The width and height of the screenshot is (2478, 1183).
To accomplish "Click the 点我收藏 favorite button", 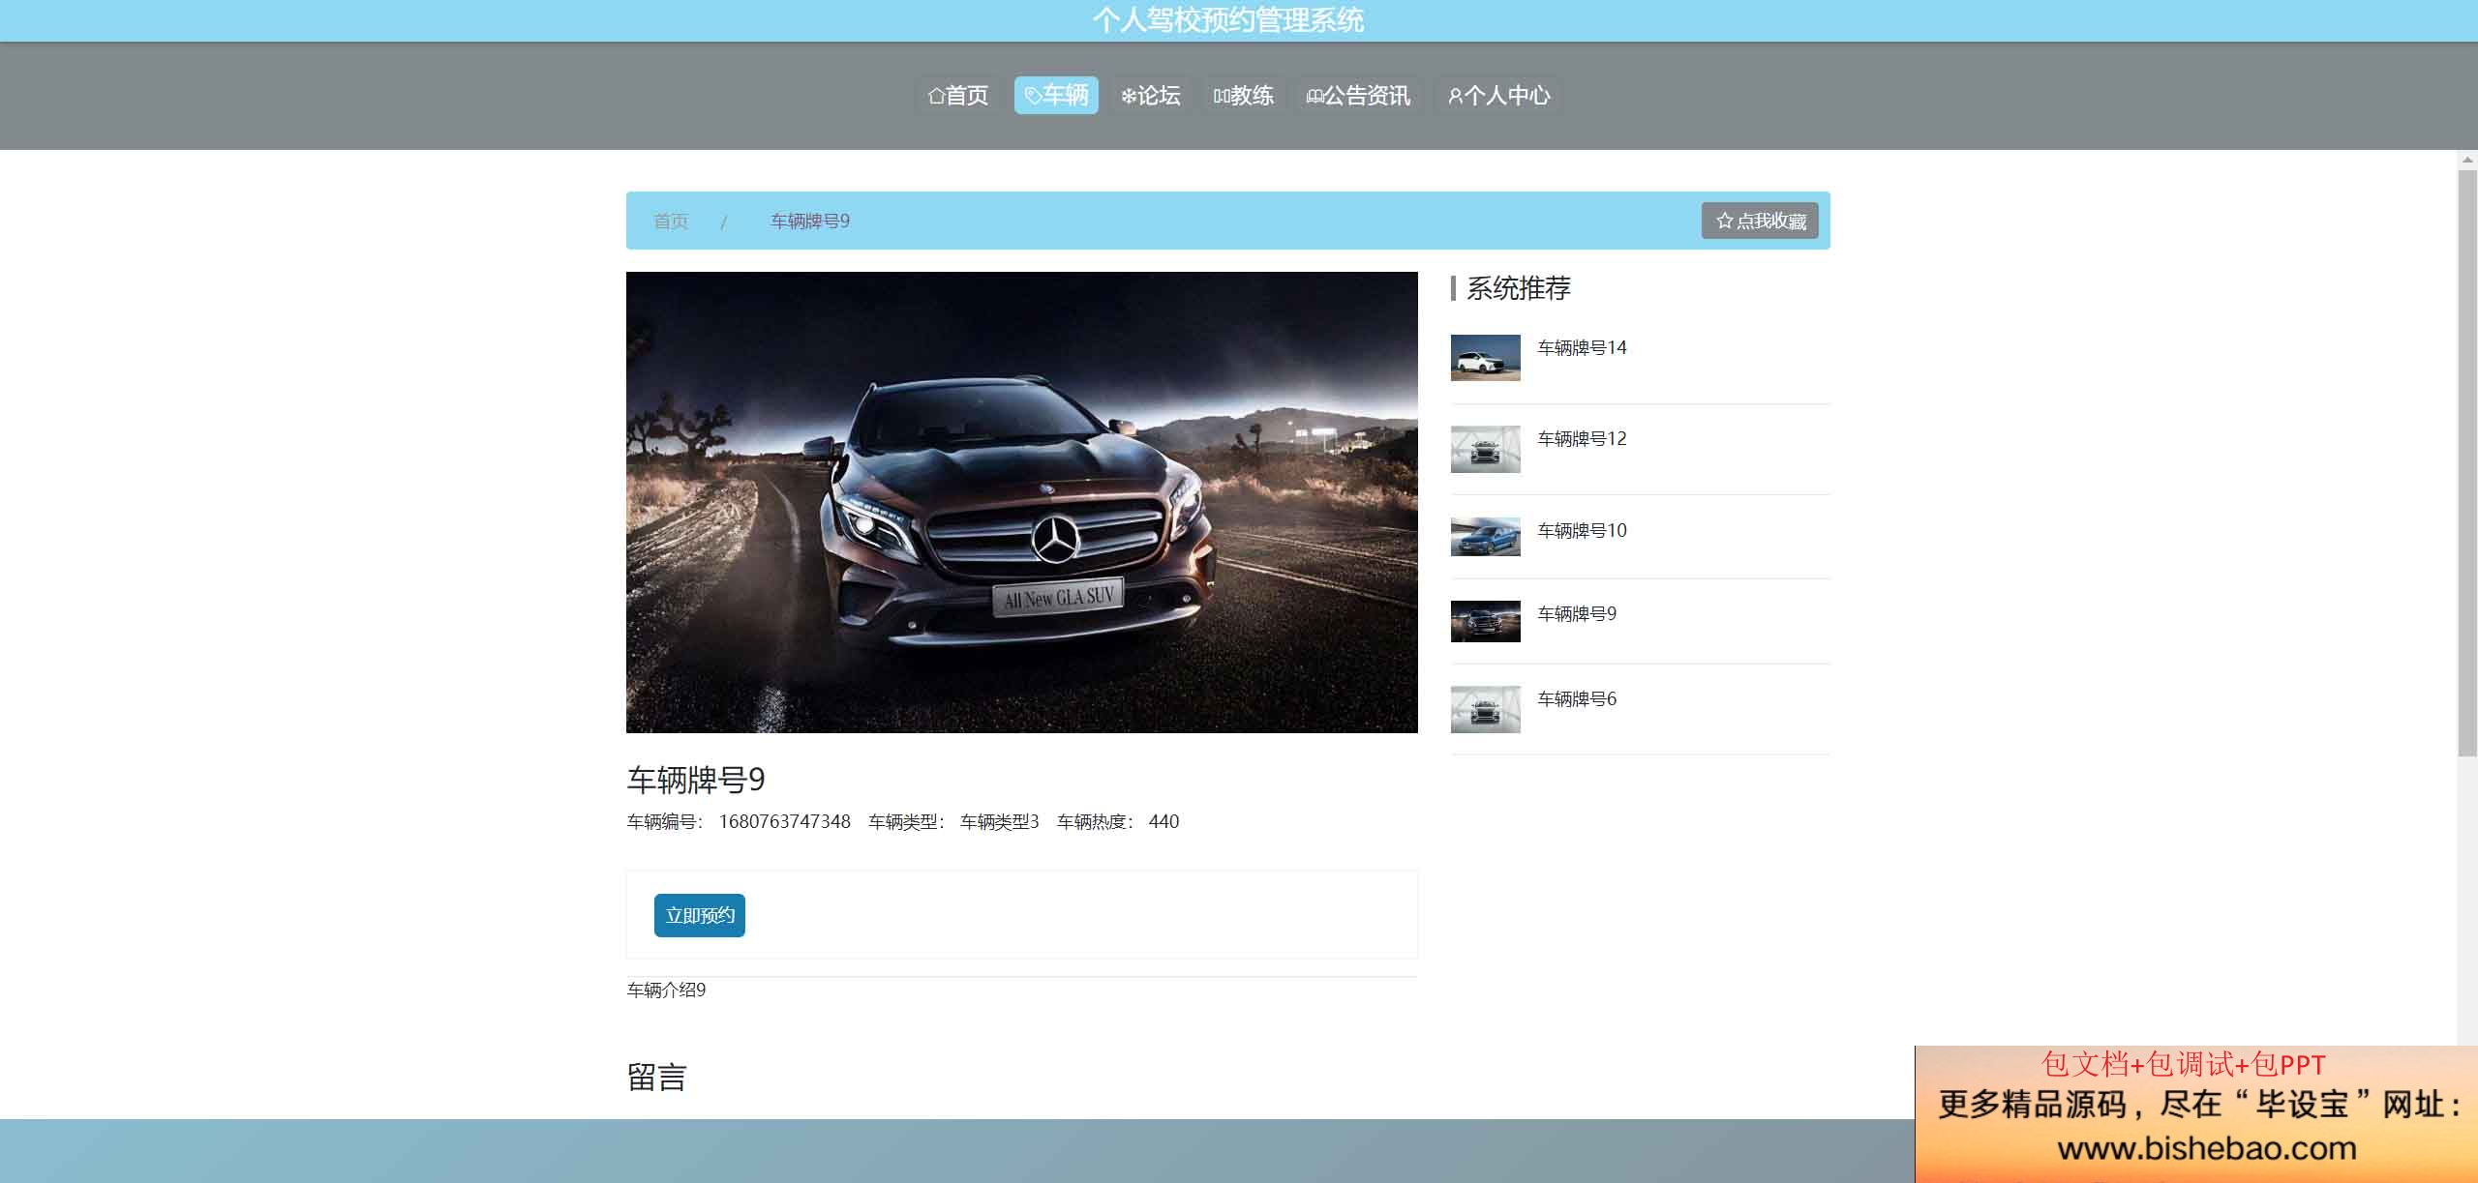I will coord(1760,221).
